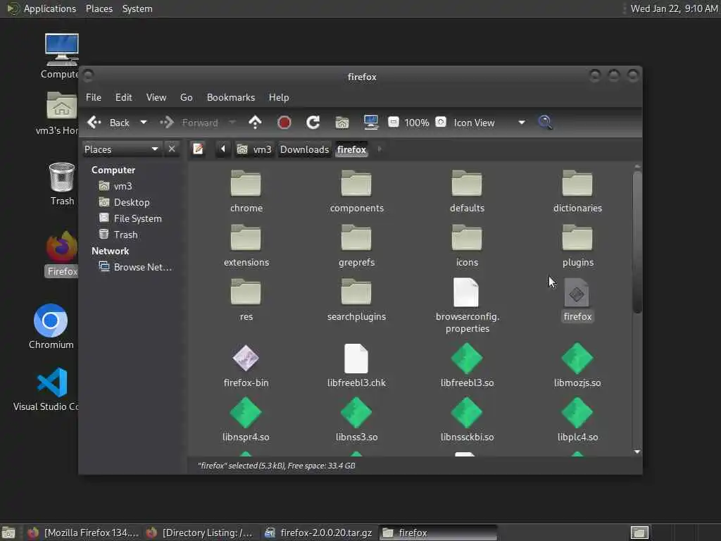The image size is (721, 541).
Task: Select the searchplugins folder
Action: 356,300
